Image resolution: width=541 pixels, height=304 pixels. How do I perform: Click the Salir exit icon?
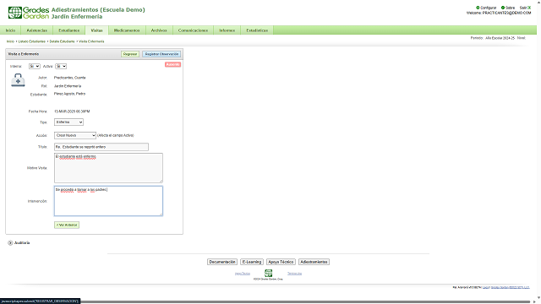click(x=529, y=8)
